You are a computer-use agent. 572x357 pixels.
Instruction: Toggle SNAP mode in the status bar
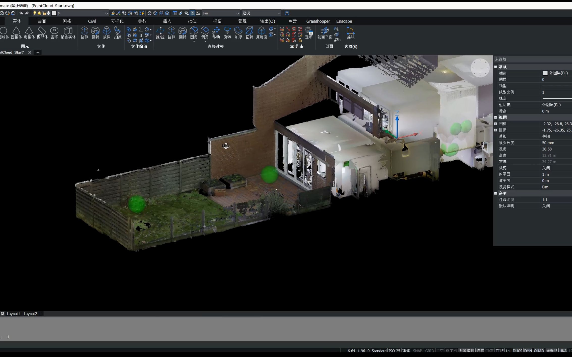click(x=418, y=350)
